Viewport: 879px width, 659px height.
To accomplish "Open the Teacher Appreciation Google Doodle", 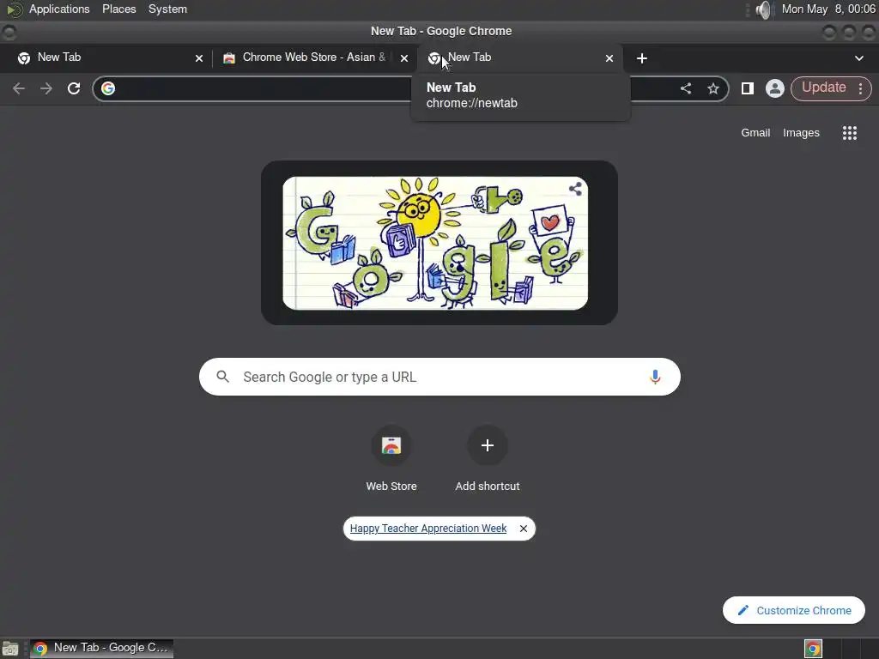I will point(435,243).
